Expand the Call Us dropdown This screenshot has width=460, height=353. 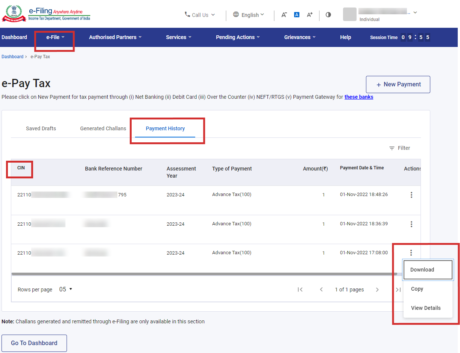[200, 15]
